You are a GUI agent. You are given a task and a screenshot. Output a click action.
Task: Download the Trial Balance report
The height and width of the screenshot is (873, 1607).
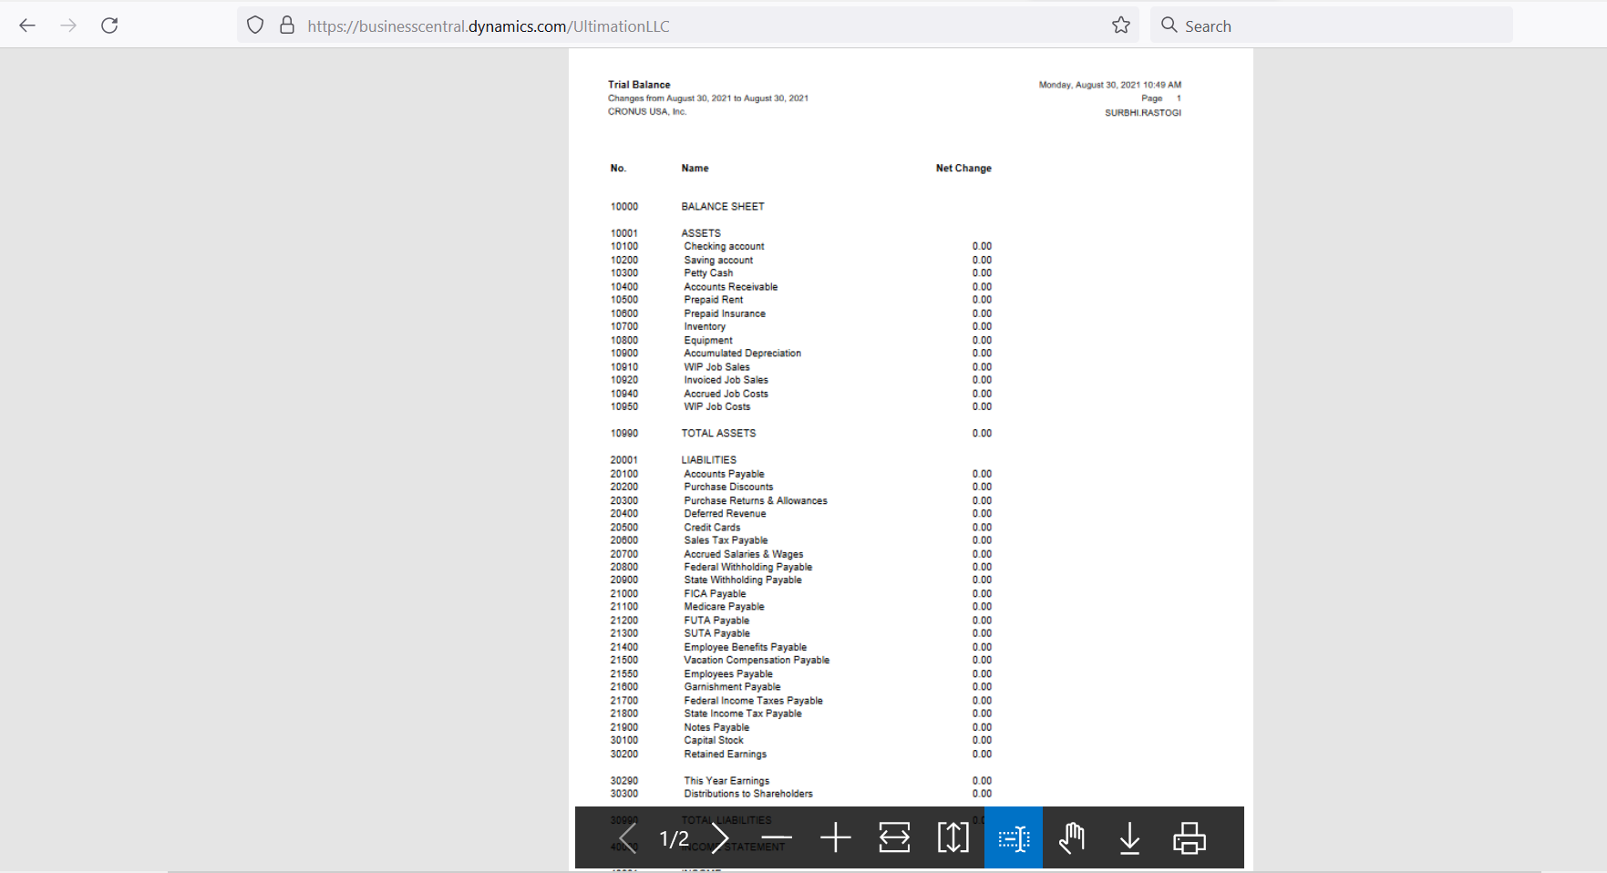pos(1130,837)
